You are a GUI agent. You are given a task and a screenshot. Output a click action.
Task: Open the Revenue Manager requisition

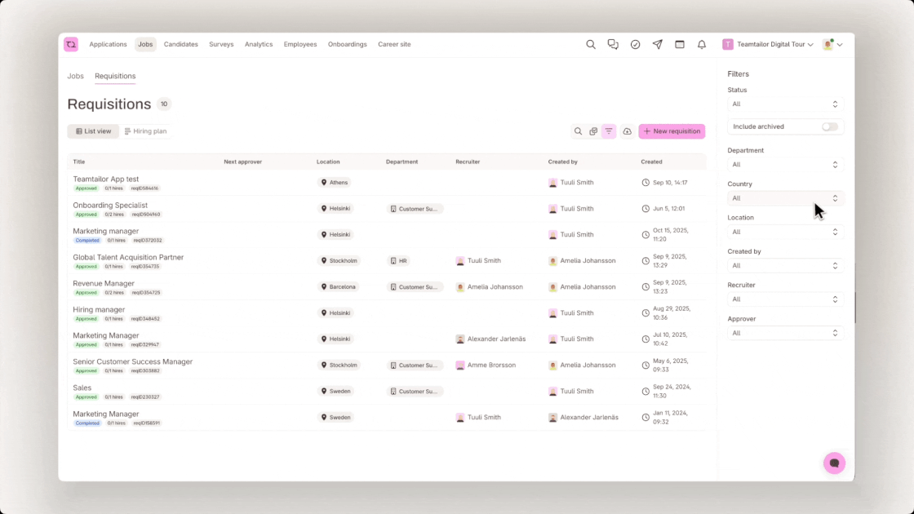pyautogui.click(x=104, y=283)
